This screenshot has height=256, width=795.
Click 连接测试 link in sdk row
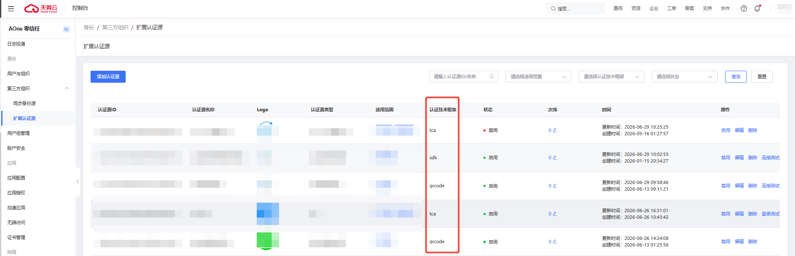[771, 158]
